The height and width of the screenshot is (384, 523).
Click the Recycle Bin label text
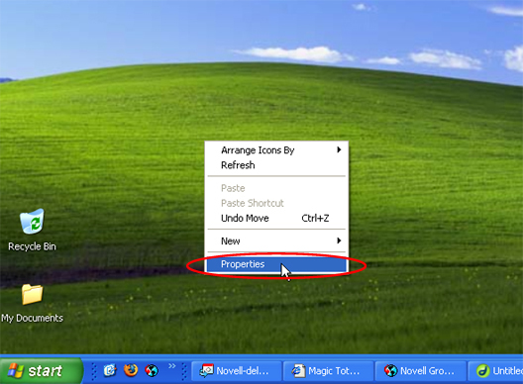coord(32,246)
